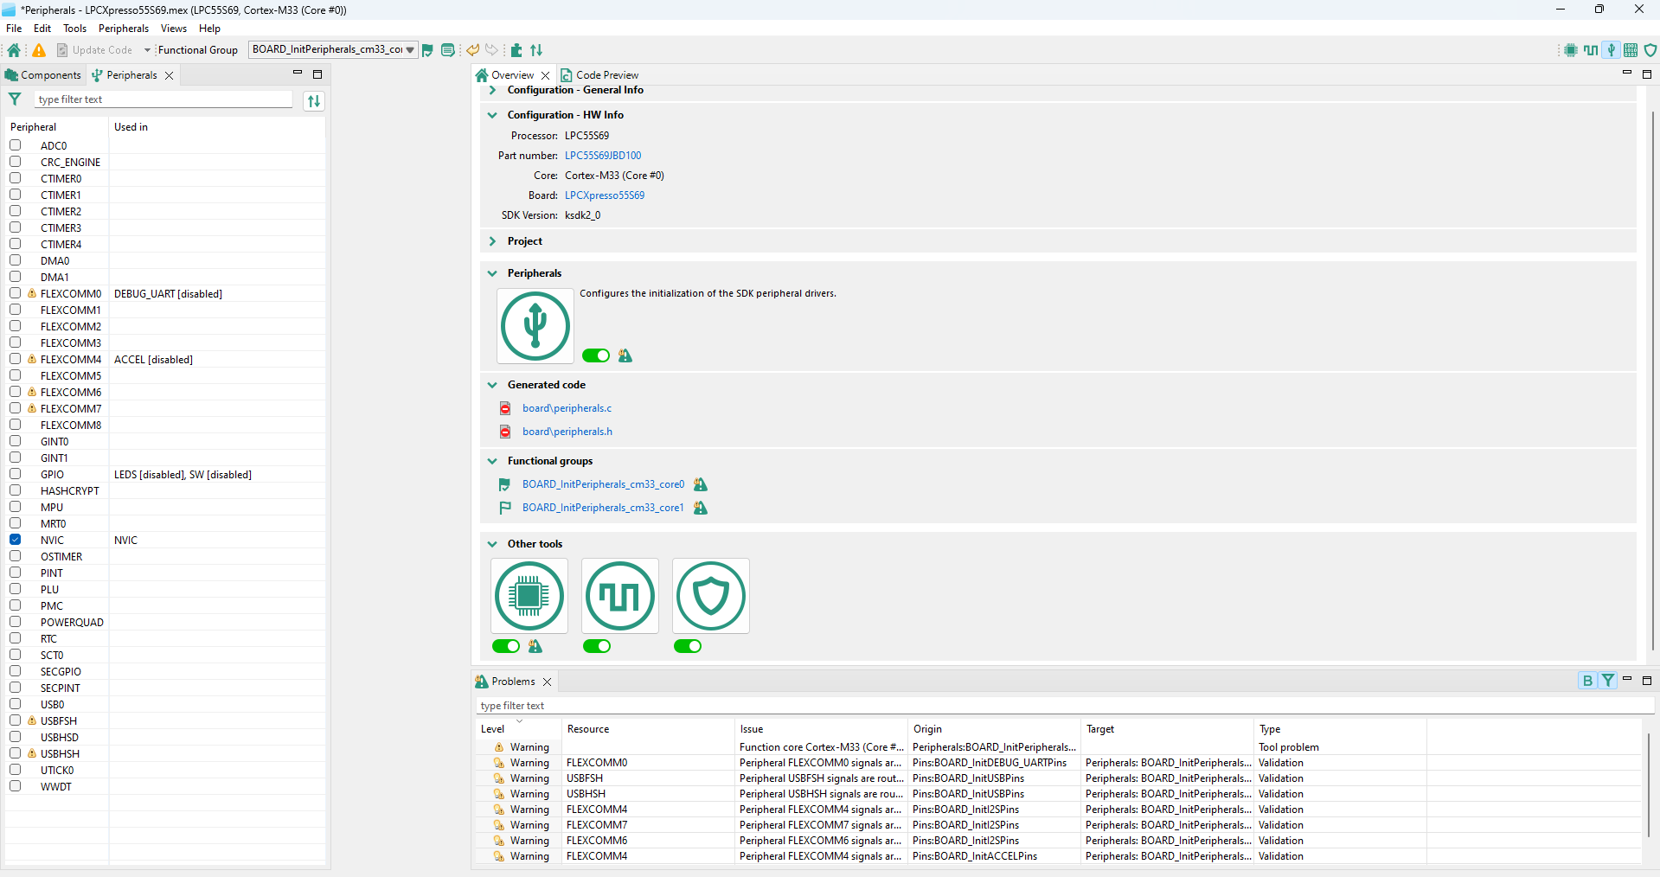
Task: Open the Pins tool large chip icon
Action: click(x=529, y=596)
